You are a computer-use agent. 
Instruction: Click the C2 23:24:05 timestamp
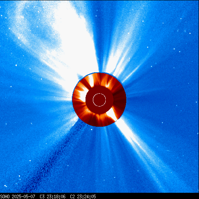(83, 197)
